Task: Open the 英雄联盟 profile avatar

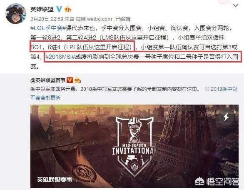Action: click(x=16, y=13)
